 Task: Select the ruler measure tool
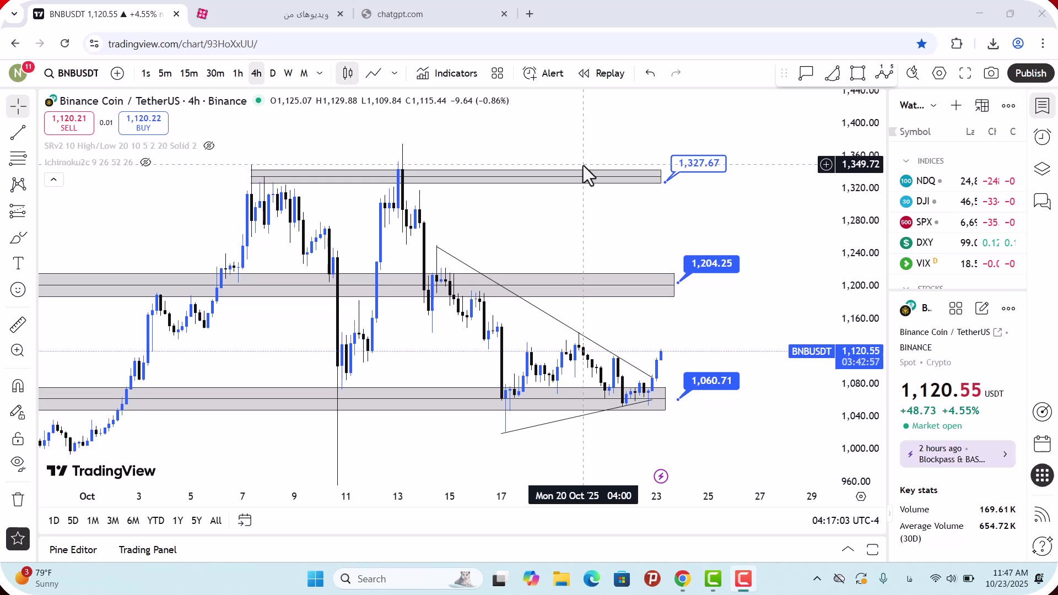tap(18, 324)
